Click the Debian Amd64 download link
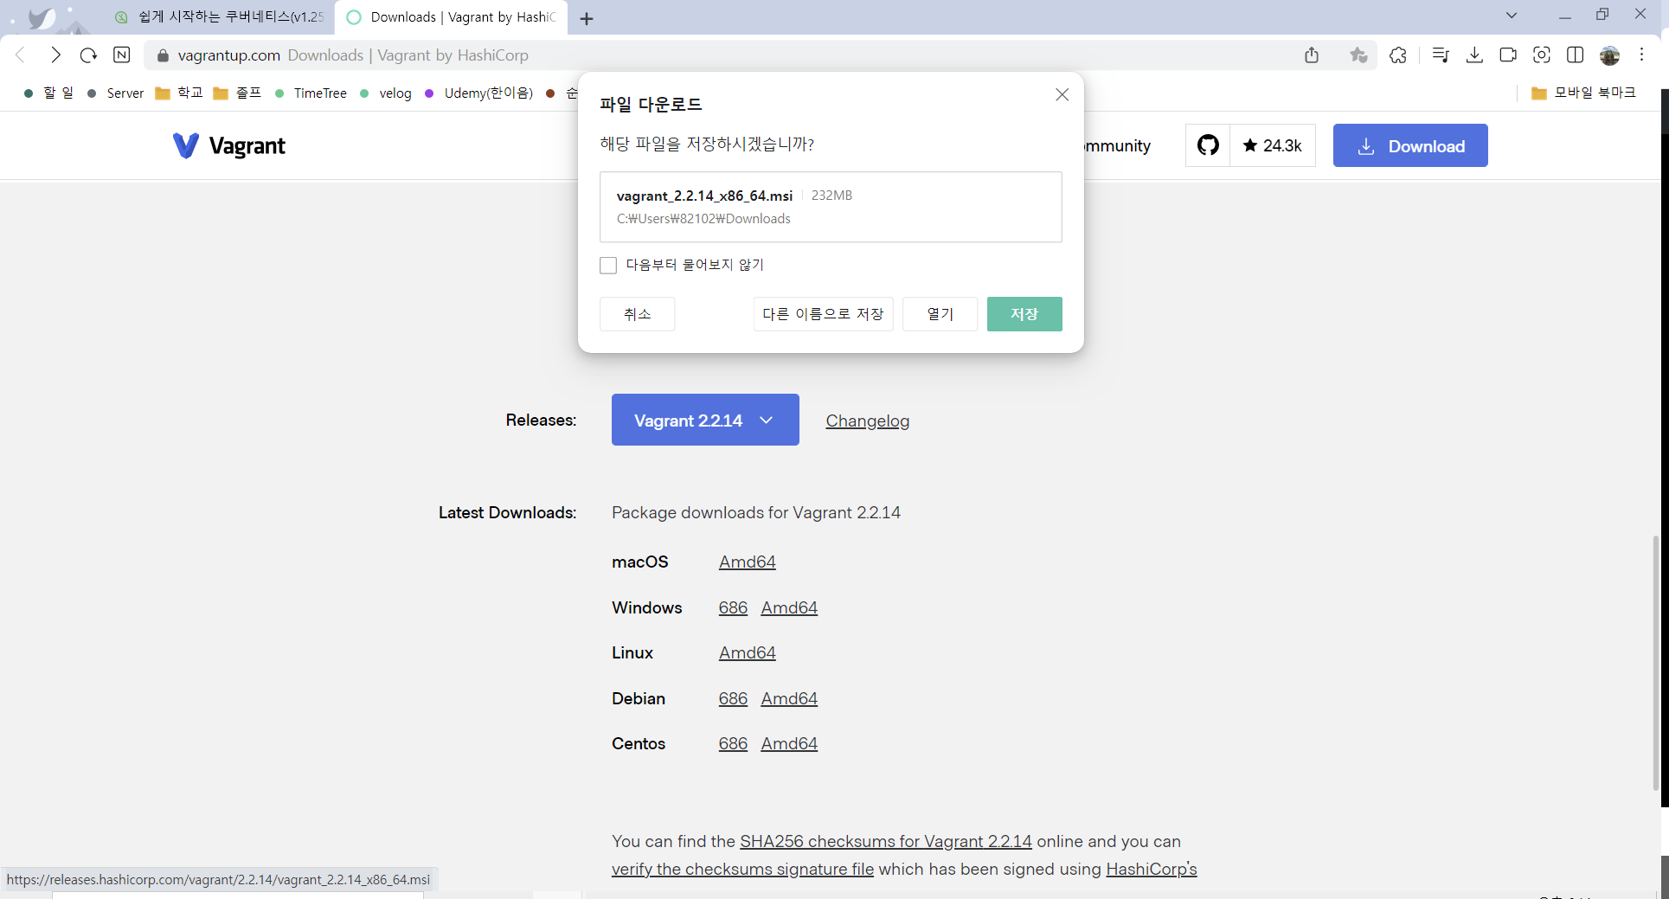 click(x=789, y=698)
